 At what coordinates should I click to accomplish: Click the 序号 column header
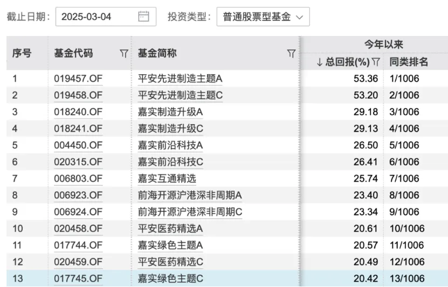point(22,53)
